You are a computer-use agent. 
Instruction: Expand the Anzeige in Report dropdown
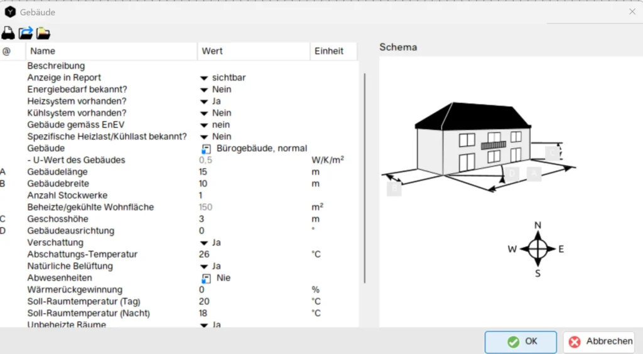[x=204, y=78]
